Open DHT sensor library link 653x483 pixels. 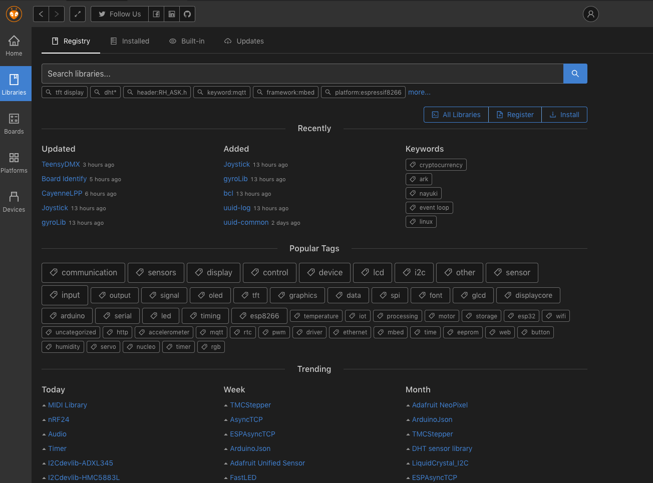[x=442, y=448]
